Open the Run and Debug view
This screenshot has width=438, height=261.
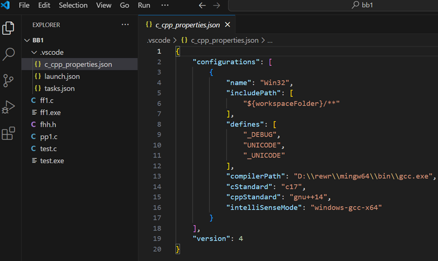click(x=8, y=107)
